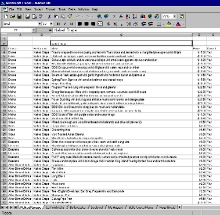Toggle Bold formatting button

click(x=58, y=24)
